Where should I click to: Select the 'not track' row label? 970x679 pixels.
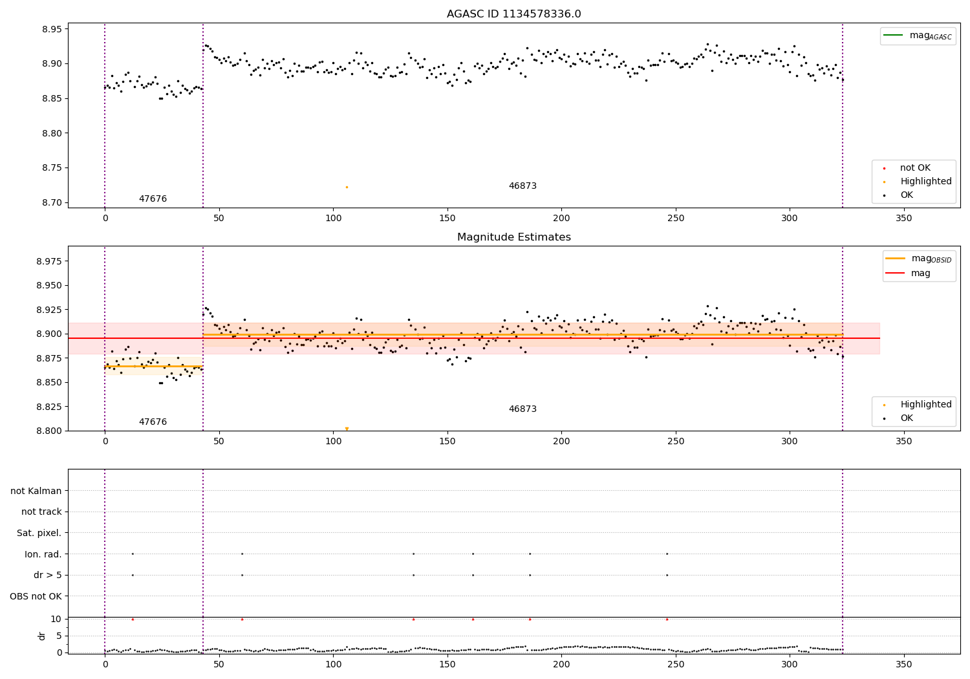41,512
